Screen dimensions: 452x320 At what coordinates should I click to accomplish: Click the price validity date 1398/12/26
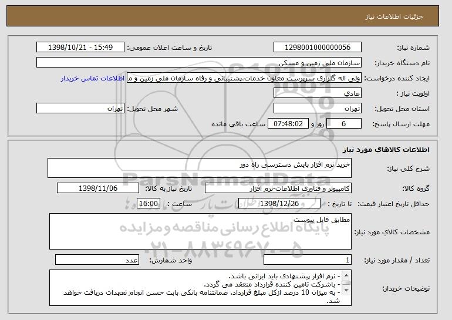[279, 204]
